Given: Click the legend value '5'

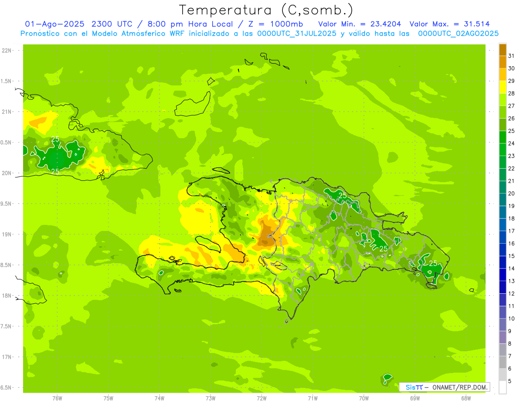Looking at the screenshot, I should pos(510,381).
